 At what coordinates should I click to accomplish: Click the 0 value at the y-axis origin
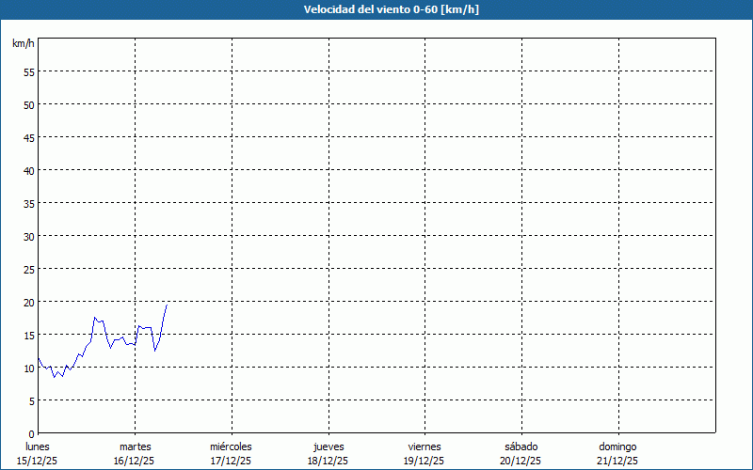31,433
